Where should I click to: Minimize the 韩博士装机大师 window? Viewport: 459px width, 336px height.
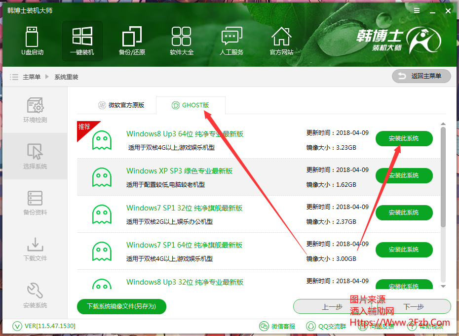(x=433, y=12)
